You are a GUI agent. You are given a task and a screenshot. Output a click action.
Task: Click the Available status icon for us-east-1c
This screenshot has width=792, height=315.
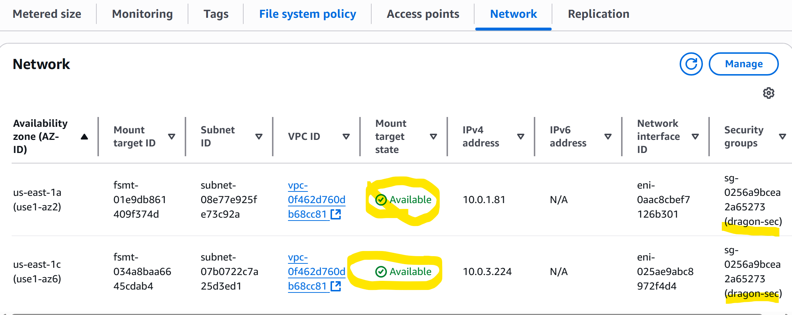click(381, 272)
